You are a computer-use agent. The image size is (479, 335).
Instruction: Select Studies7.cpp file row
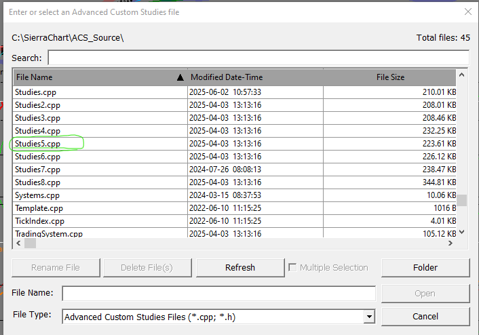point(234,169)
